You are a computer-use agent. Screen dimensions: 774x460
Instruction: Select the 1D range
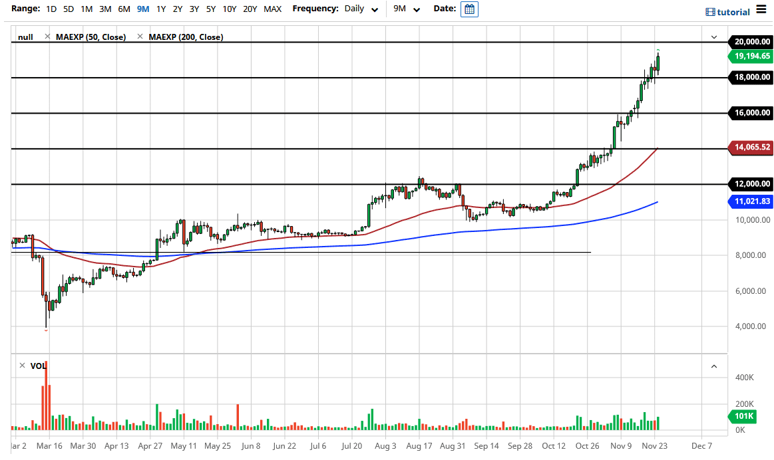click(51, 9)
